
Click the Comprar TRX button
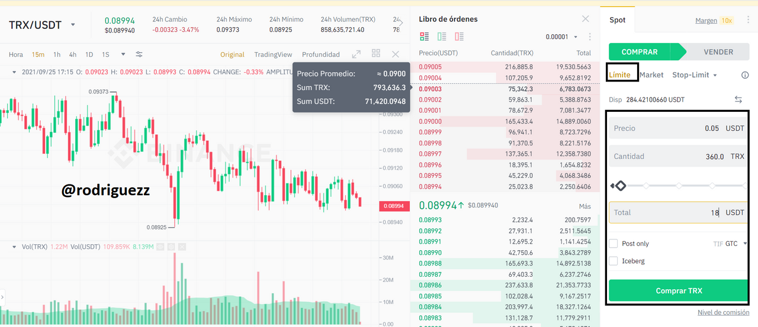click(x=679, y=291)
